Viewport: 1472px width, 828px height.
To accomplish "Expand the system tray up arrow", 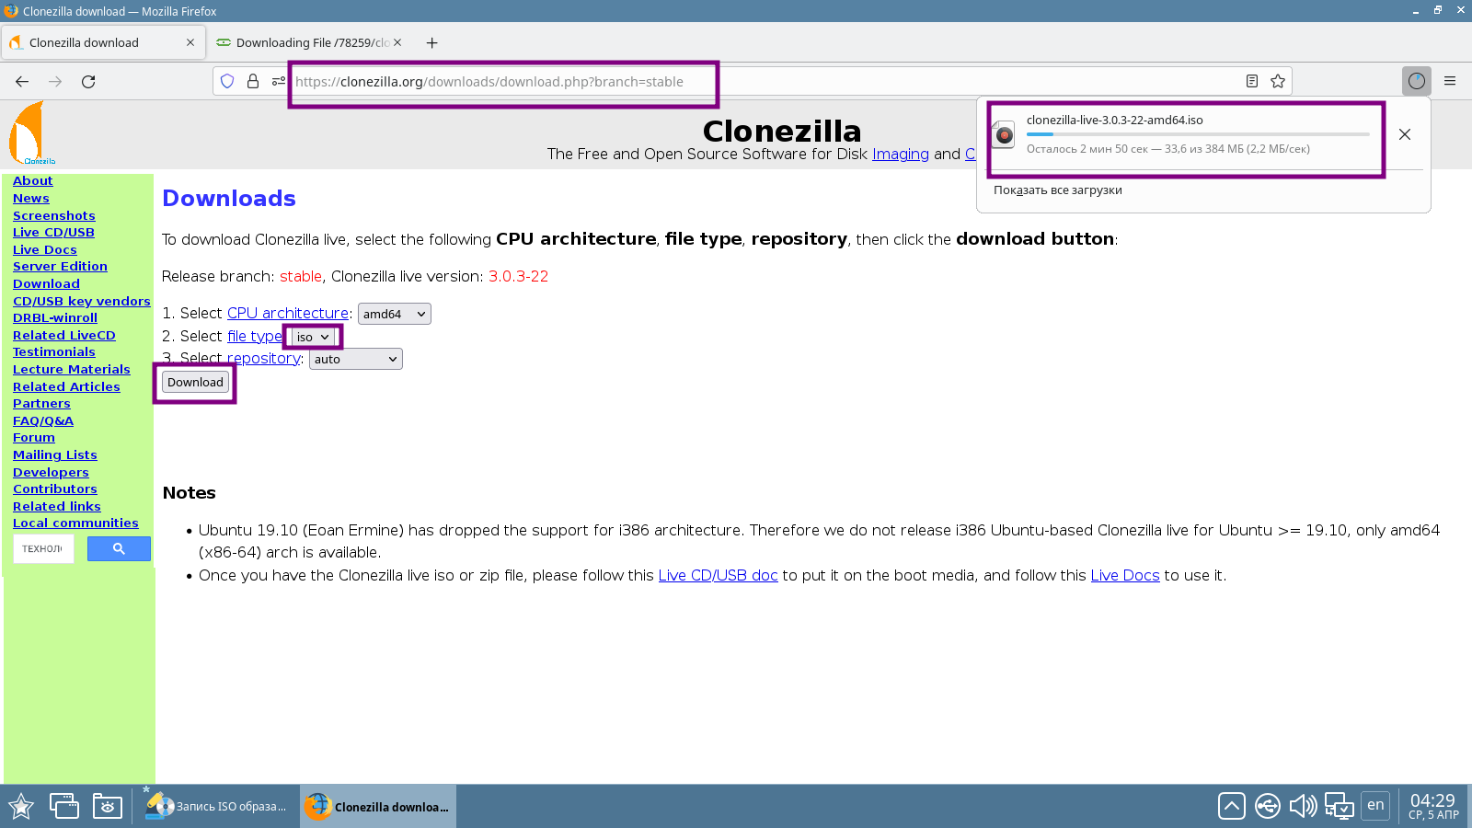I will point(1232,806).
